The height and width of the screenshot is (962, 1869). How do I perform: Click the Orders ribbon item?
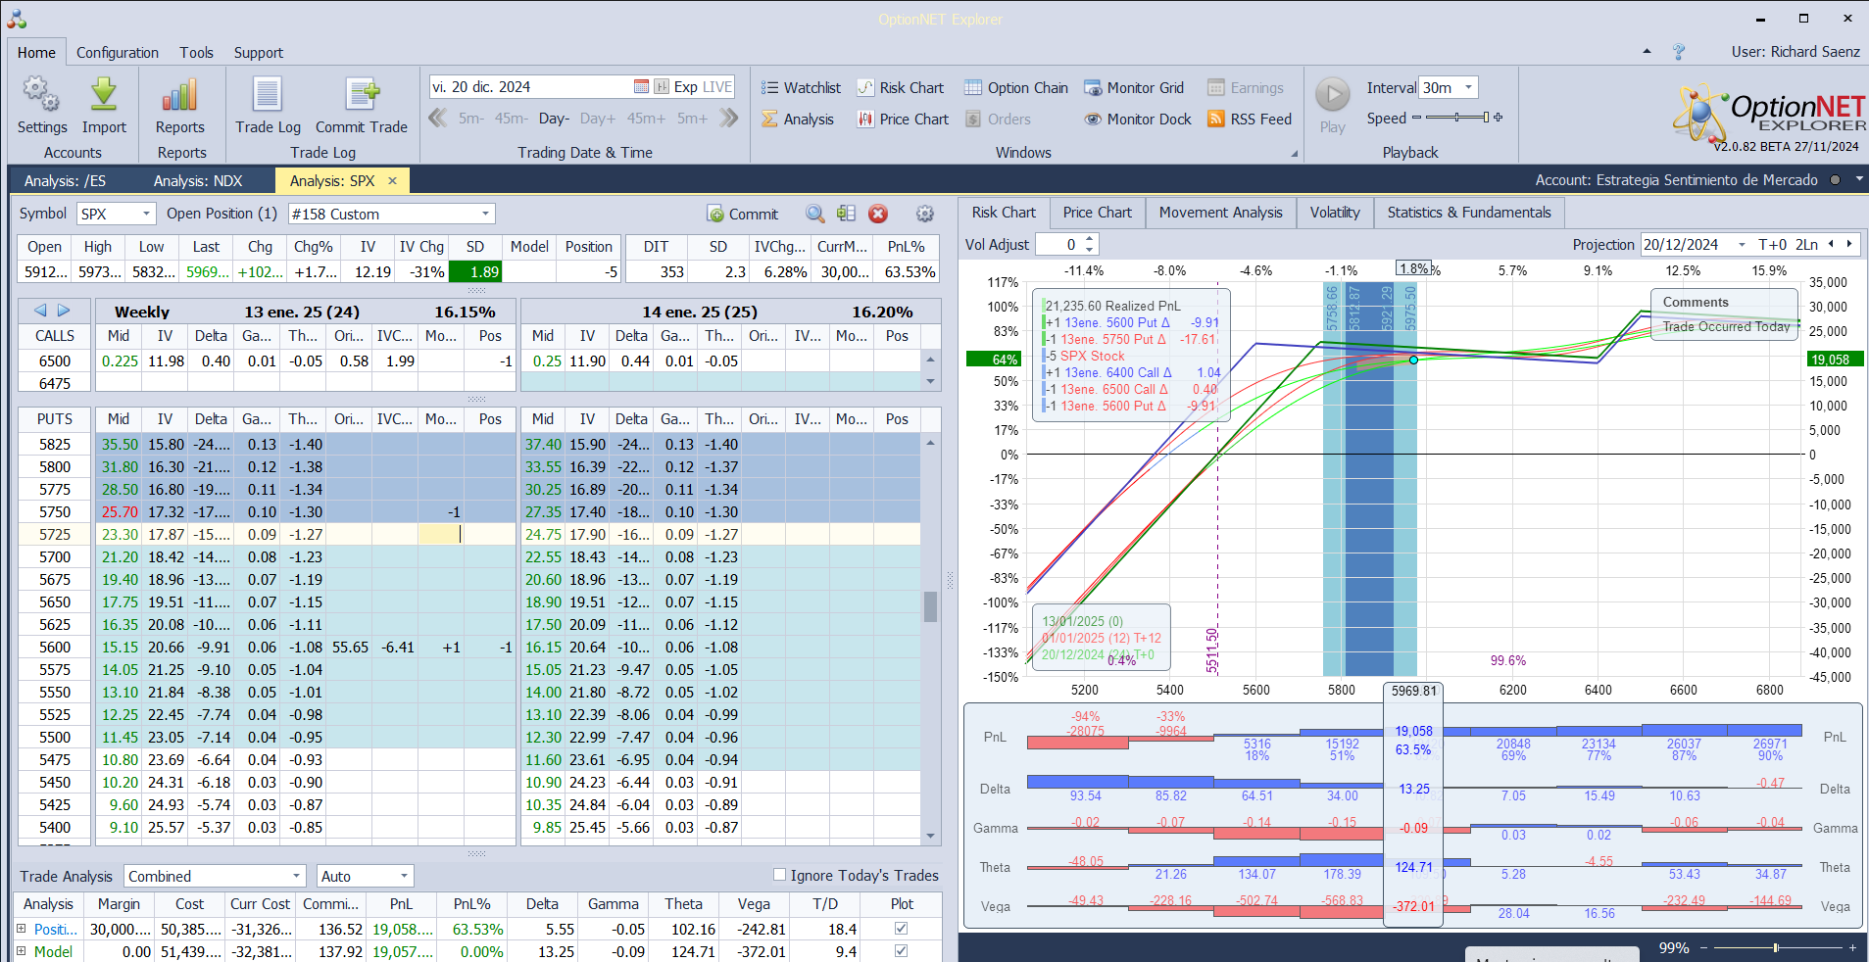[x=998, y=120]
